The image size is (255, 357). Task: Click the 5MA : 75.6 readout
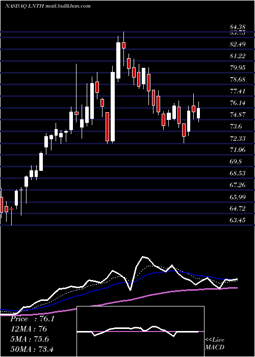coord(30,339)
